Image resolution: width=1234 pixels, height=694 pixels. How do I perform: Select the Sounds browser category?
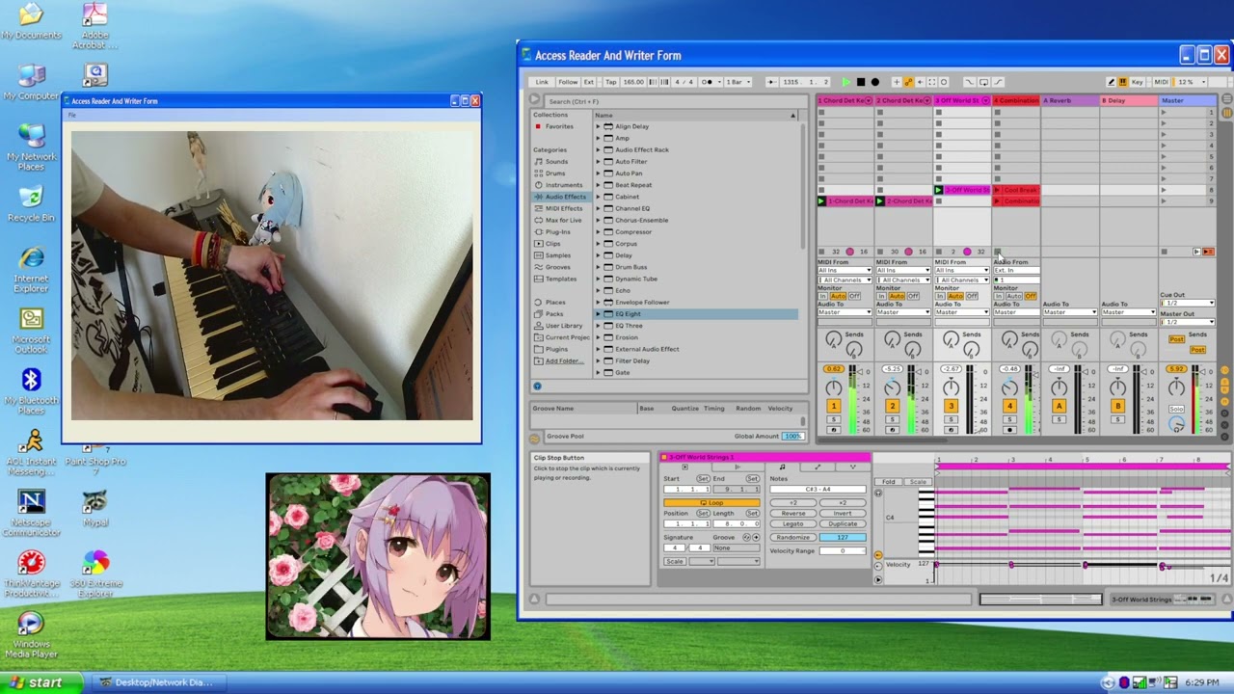pyautogui.click(x=556, y=162)
